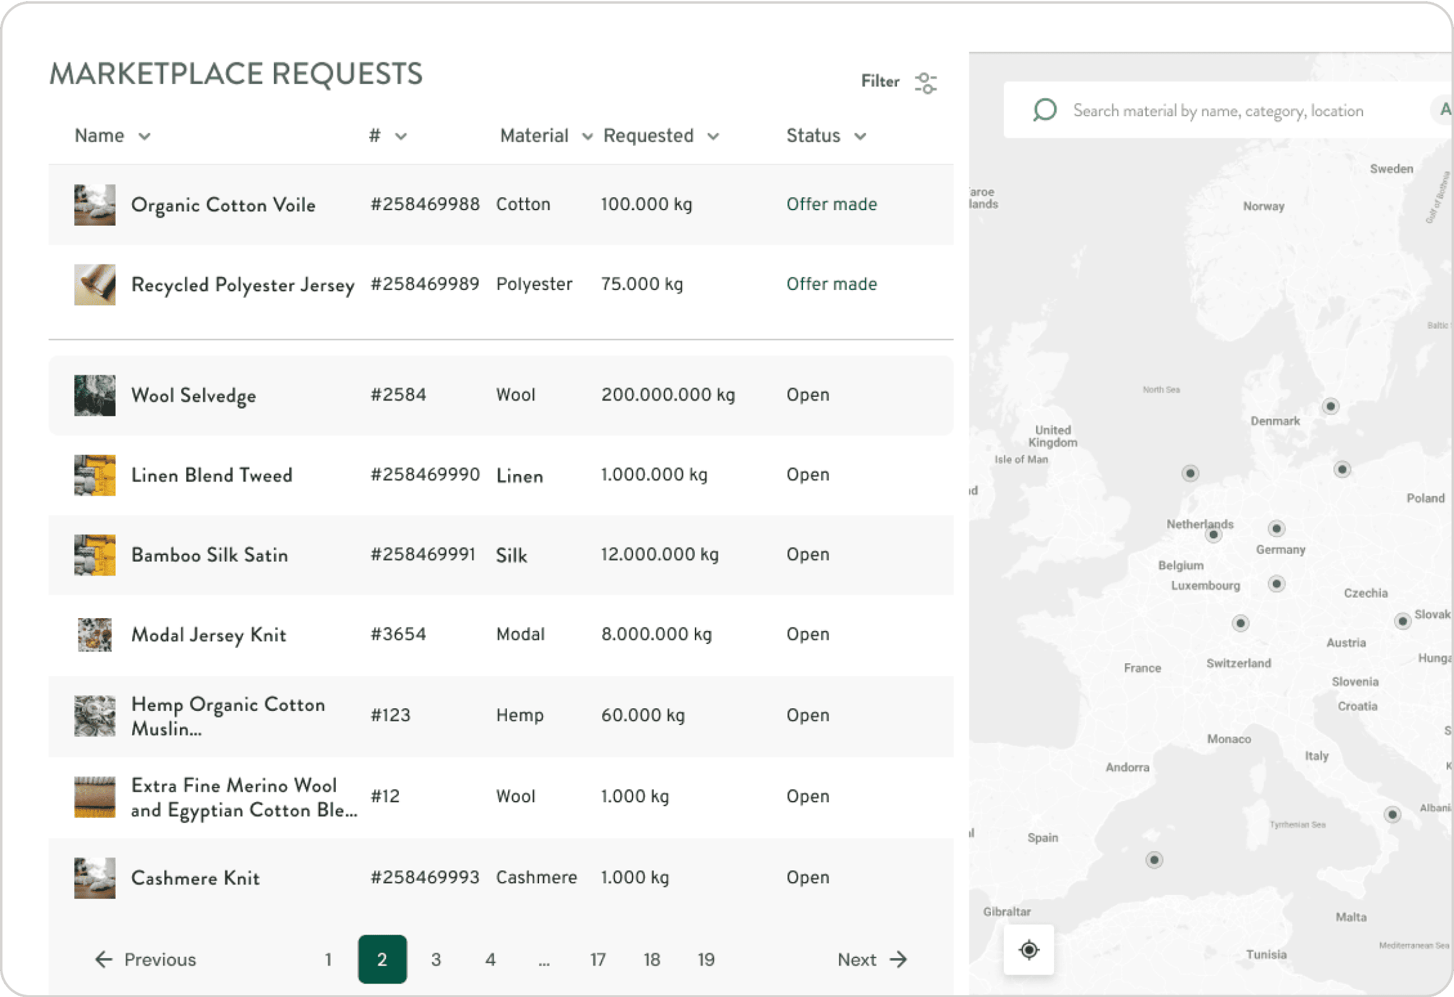Select the map marker near Slovakia

click(1403, 621)
